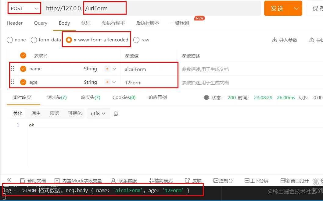Open the 请求头(7) tab

(57, 97)
